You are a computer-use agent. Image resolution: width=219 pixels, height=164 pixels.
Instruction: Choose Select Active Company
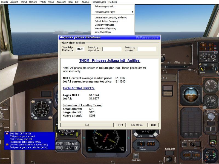click(x=113, y=21)
